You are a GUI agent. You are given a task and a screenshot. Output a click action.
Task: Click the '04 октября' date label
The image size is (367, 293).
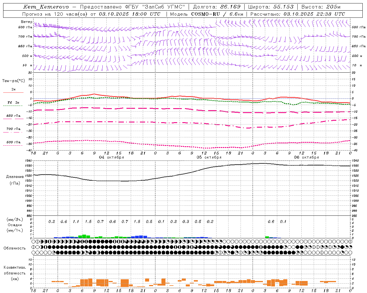tap(112, 157)
